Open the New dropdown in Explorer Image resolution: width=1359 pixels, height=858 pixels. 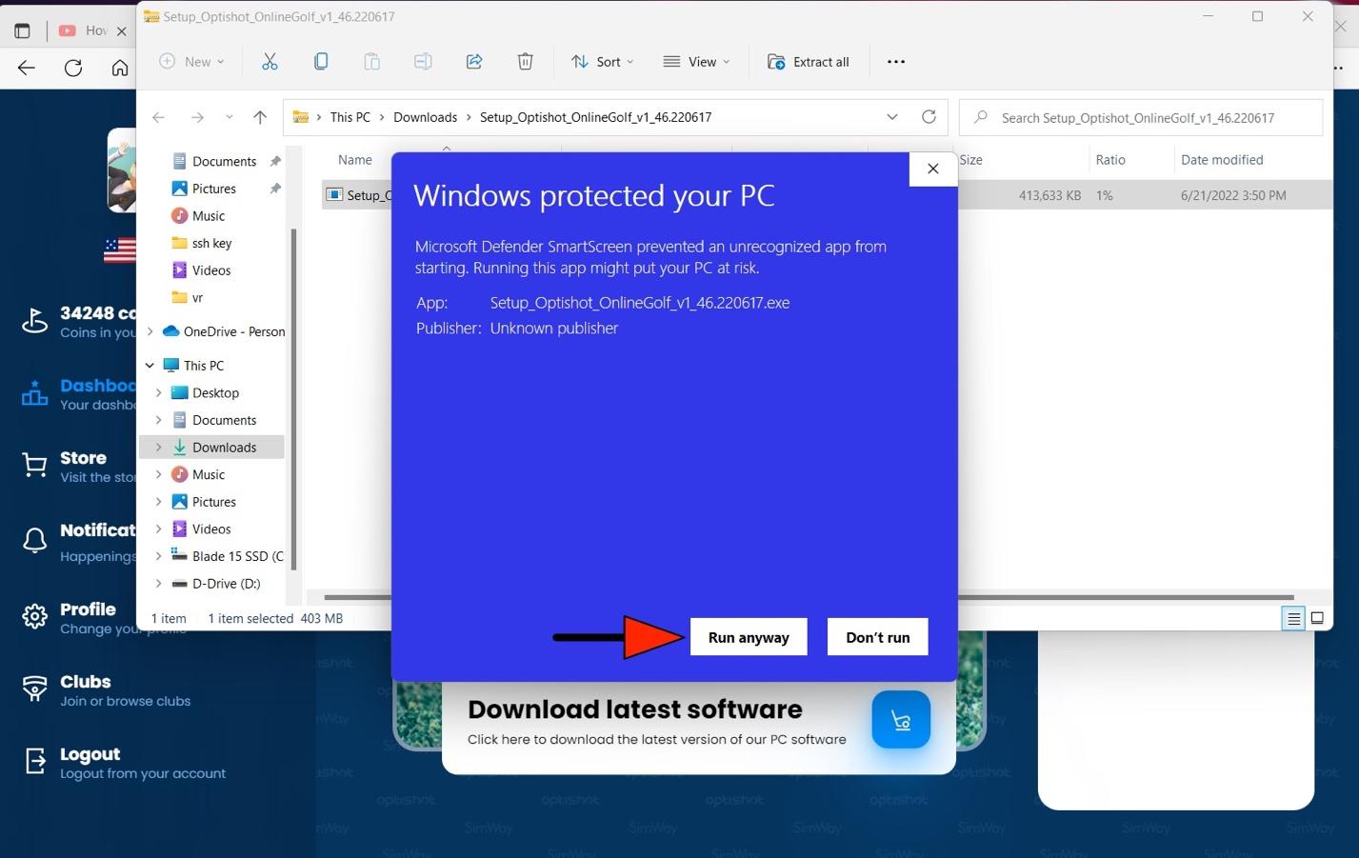191,62
